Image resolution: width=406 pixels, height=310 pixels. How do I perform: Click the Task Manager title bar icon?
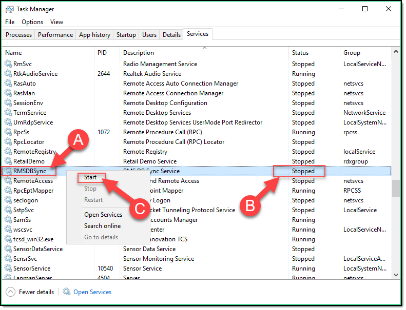(10, 9)
